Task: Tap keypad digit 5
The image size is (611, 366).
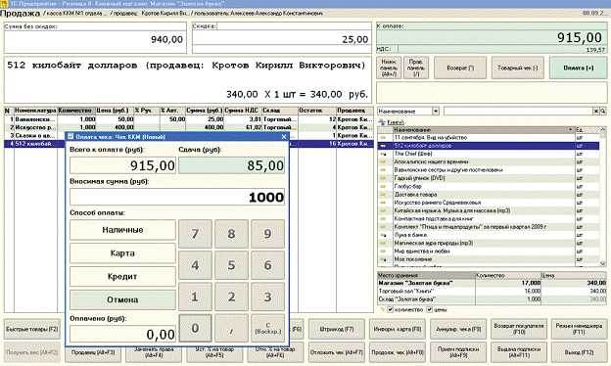Action: coord(231,265)
